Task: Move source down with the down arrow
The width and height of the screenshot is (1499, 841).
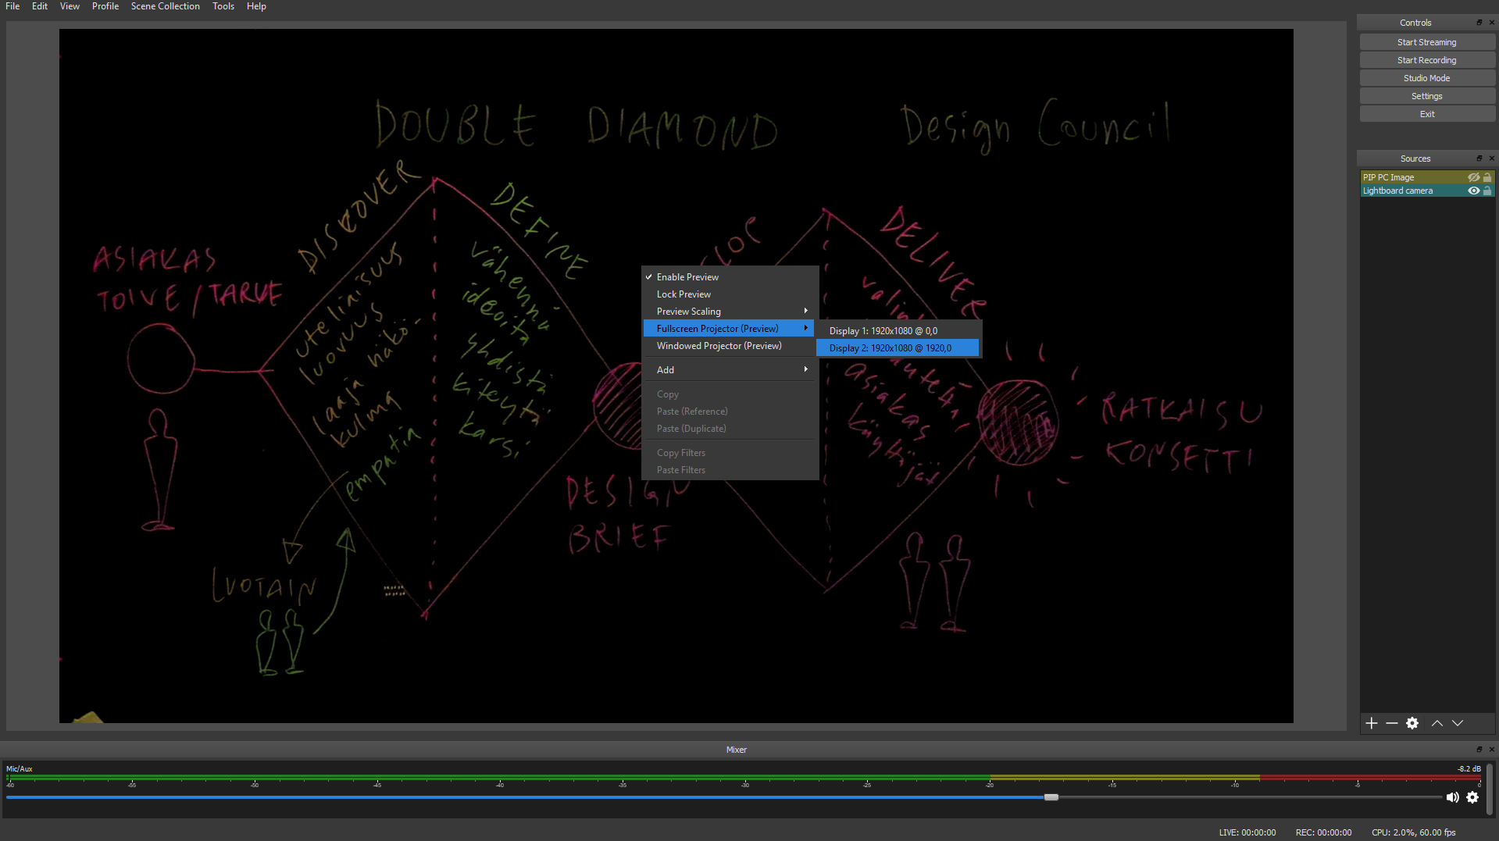Action: (x=1458, y=723)
